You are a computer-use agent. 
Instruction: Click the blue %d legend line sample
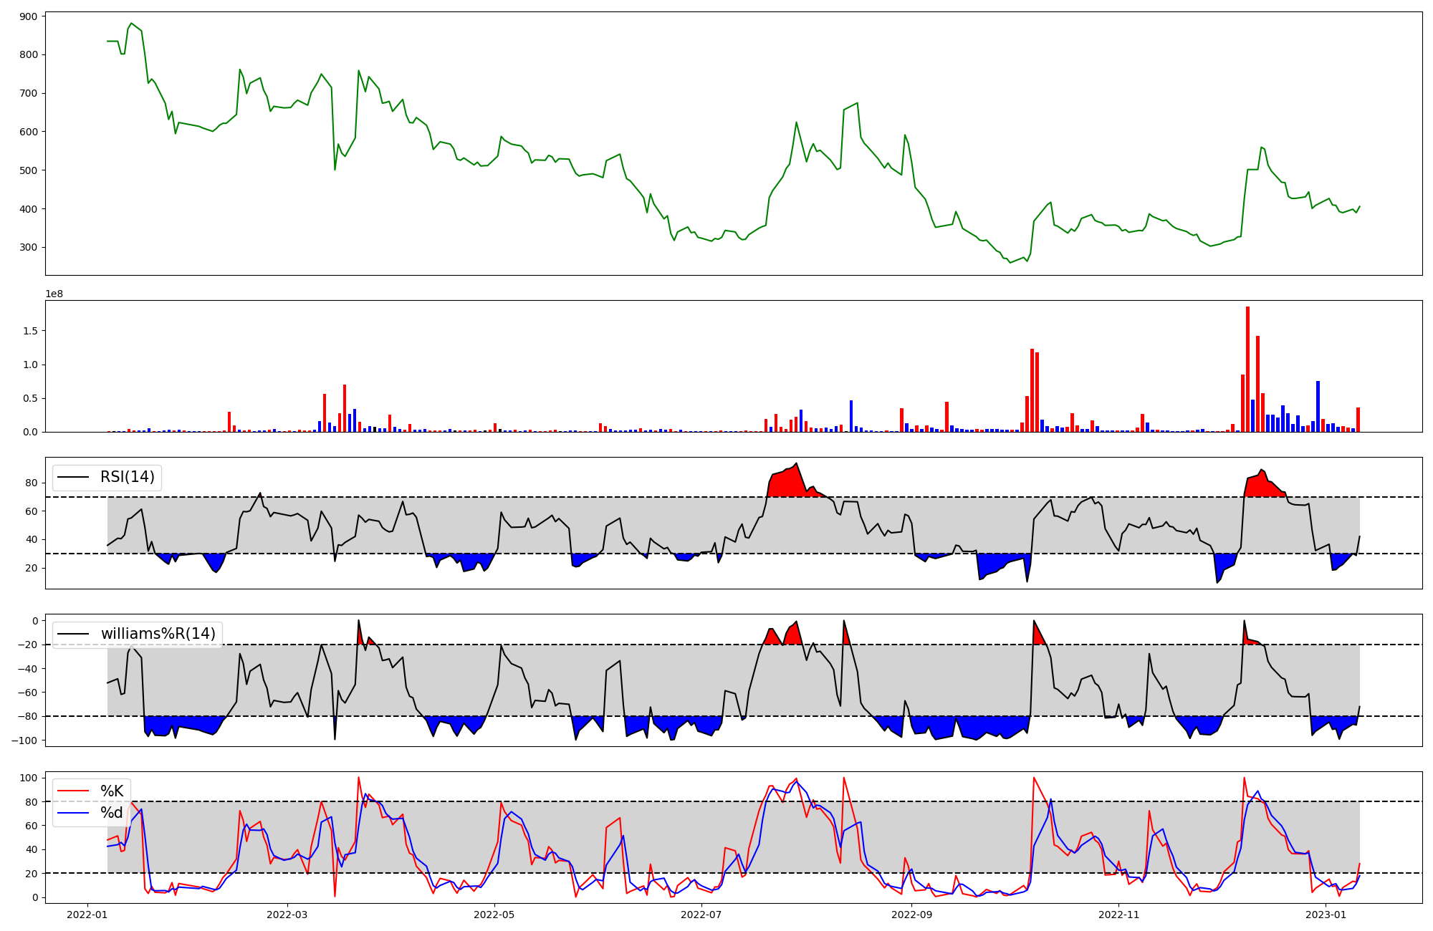[x=74, y=813]
